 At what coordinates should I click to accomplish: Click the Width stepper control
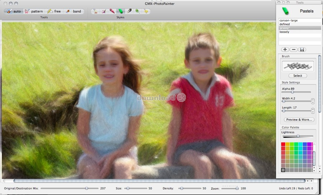click(x=313, y=101)
